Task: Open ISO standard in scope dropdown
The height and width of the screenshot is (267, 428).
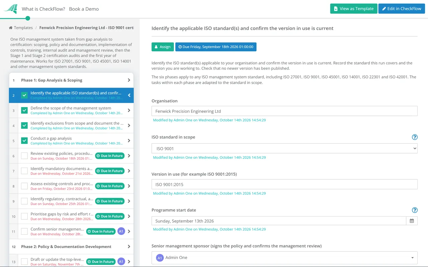Action: pyautogui.click(x=285, y=149)
